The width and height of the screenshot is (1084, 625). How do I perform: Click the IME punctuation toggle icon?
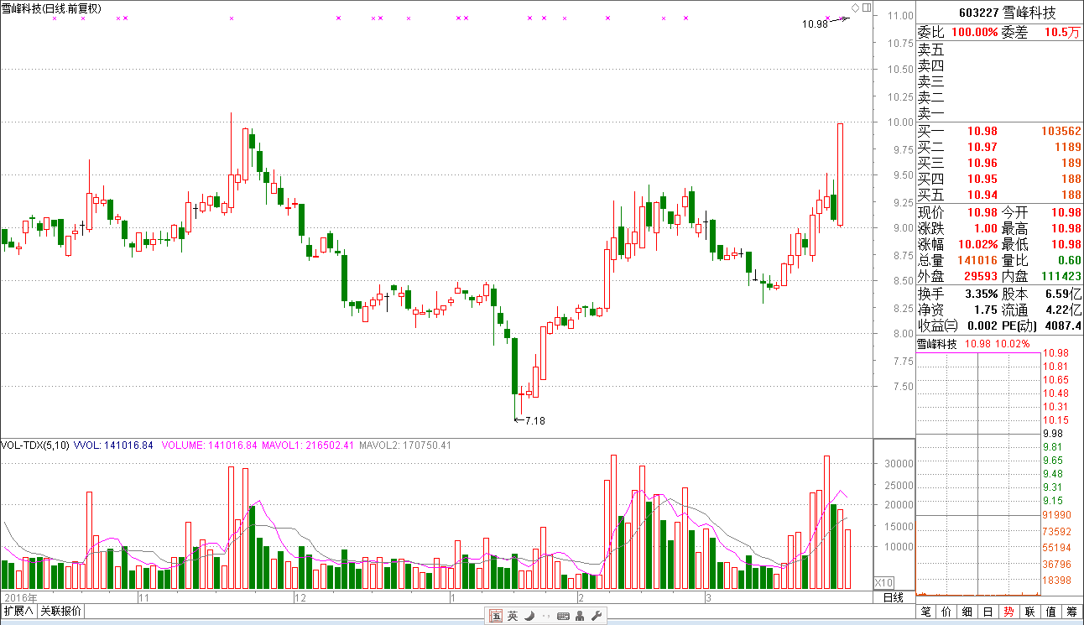[x=545, y=616]
